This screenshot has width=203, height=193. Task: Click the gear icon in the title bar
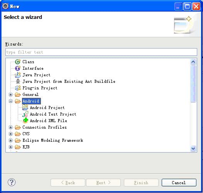[x=5, y=6]
